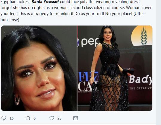This screenshot has width=161, height=125.
Task: Click the reply count showing 15
Action: [x=12, y=118]
